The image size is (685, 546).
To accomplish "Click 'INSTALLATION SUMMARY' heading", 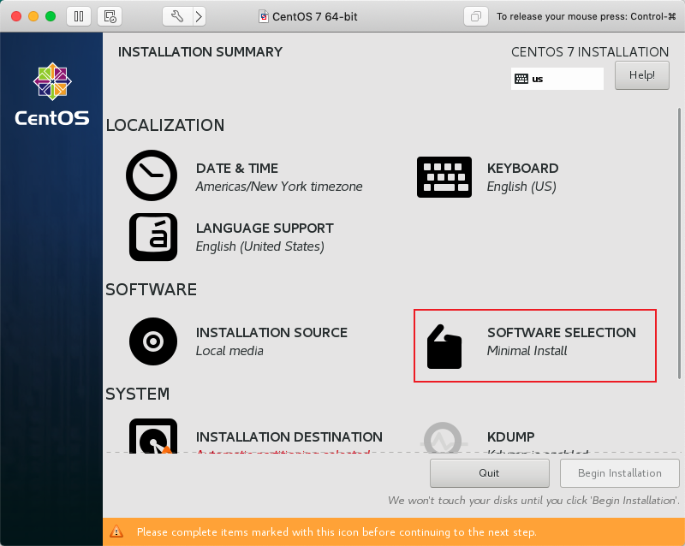I will (x=200, y=52).
